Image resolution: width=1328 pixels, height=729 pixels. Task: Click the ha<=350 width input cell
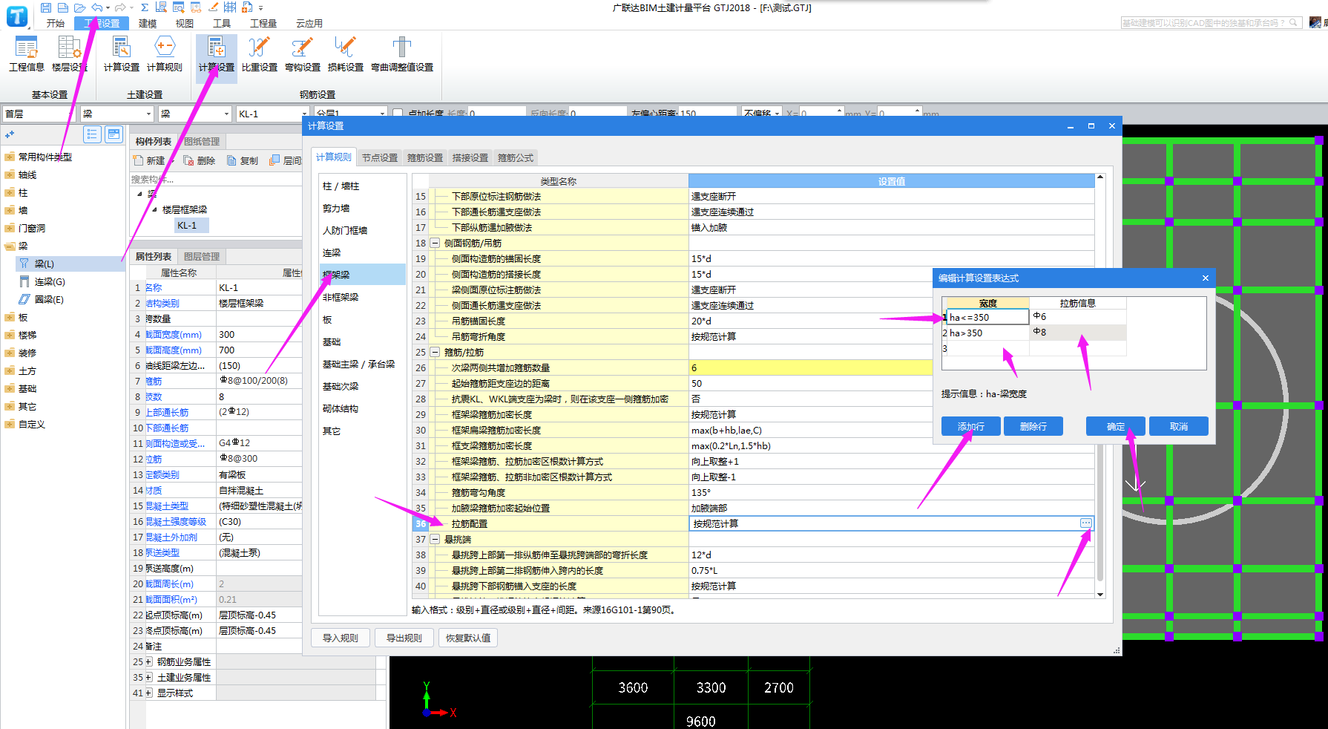pyautogui.click(x=987, y=317)
